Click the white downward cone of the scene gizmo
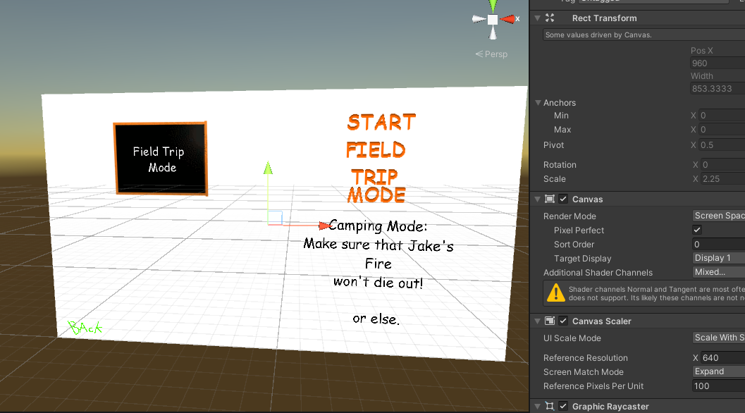745x413 pixels. (x=493, y=33)
